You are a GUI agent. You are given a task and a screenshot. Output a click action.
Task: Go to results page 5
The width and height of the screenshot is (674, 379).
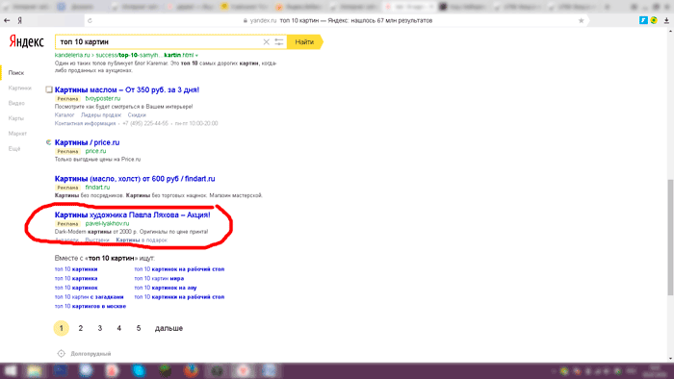tap(139, 328)
